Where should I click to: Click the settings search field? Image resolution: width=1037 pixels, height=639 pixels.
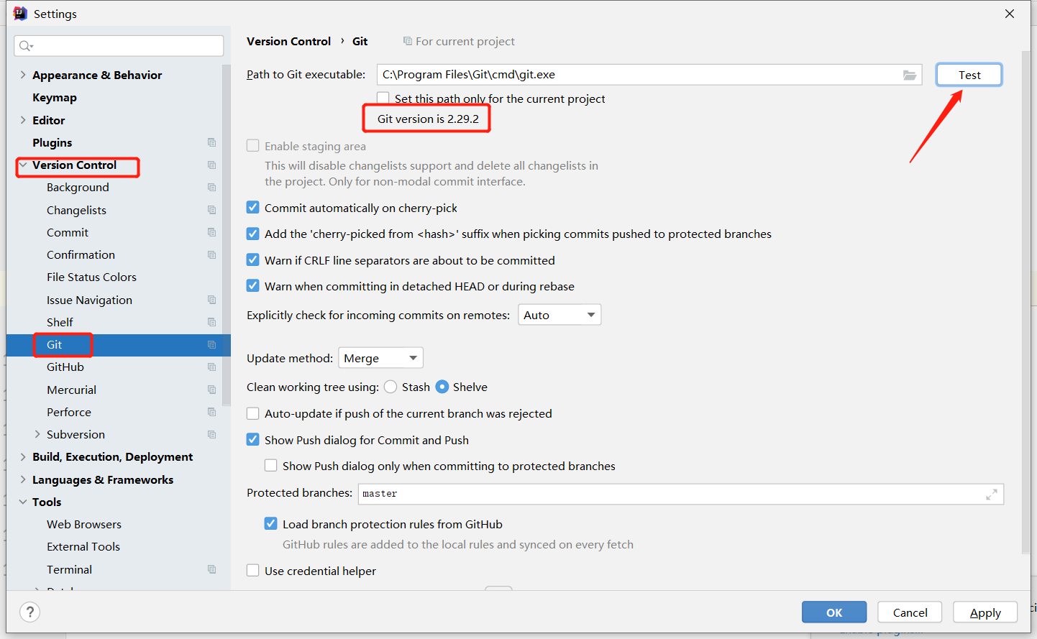[119, 46]
